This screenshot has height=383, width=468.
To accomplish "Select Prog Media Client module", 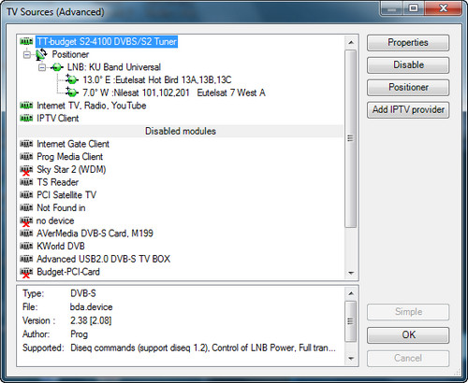I will coord(70,157).
